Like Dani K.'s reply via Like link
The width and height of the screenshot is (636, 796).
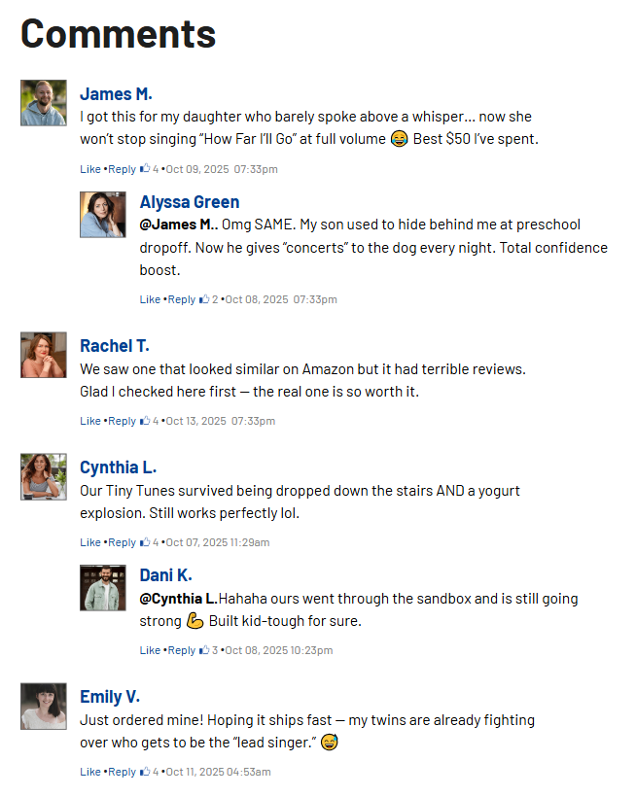(150, 650)
